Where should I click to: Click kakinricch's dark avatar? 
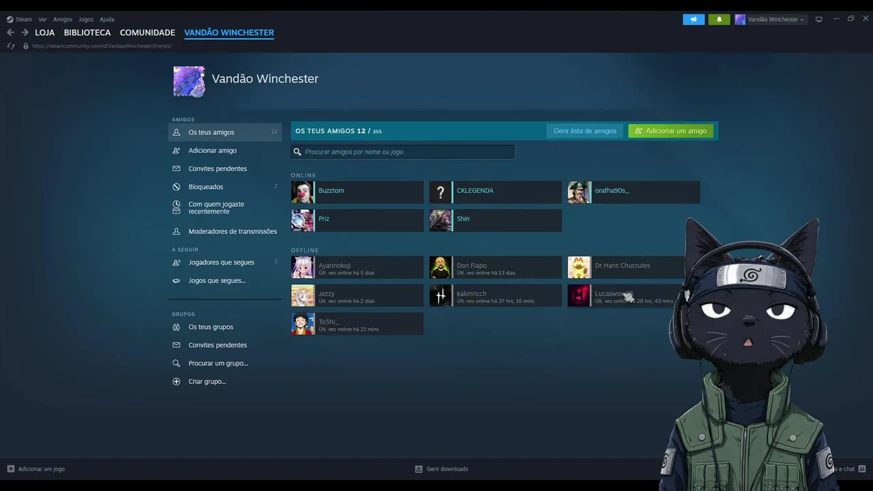[x=441, y=295]
